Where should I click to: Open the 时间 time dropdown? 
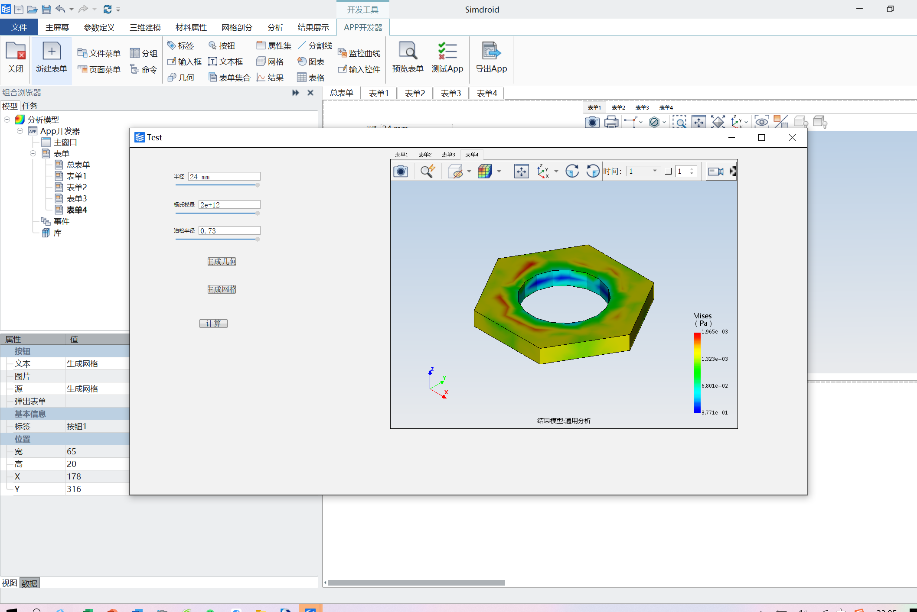click(643, 172)
